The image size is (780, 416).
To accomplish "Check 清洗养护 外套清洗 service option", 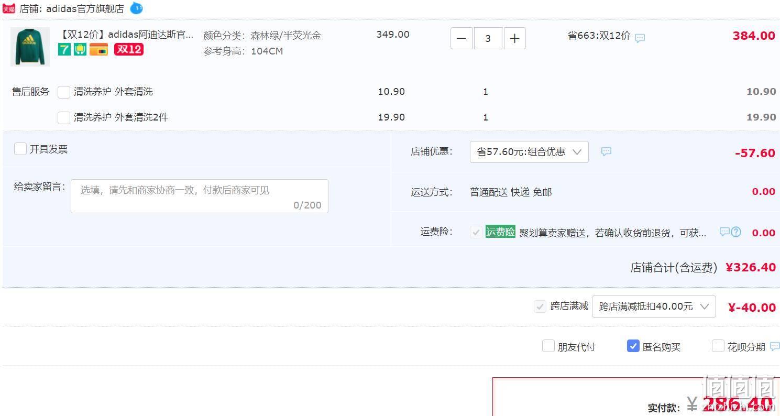I will [x=64, y=92].
